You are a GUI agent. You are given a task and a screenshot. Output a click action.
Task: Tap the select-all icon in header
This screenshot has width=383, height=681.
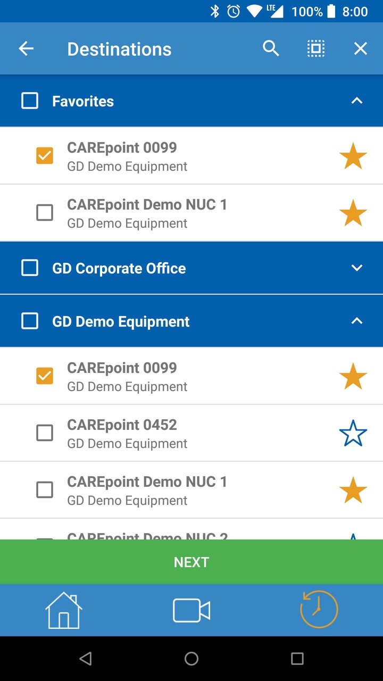(x=315, y=49)
